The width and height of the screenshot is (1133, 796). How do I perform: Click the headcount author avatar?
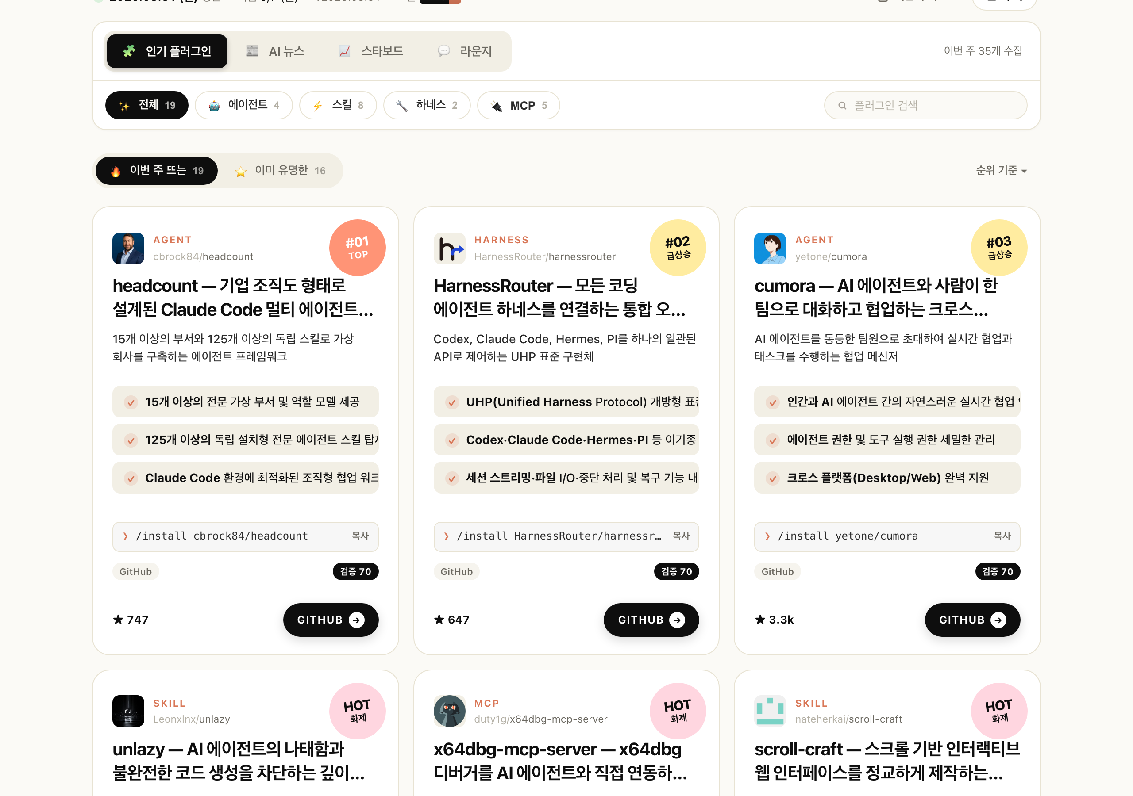click(128, 249)
